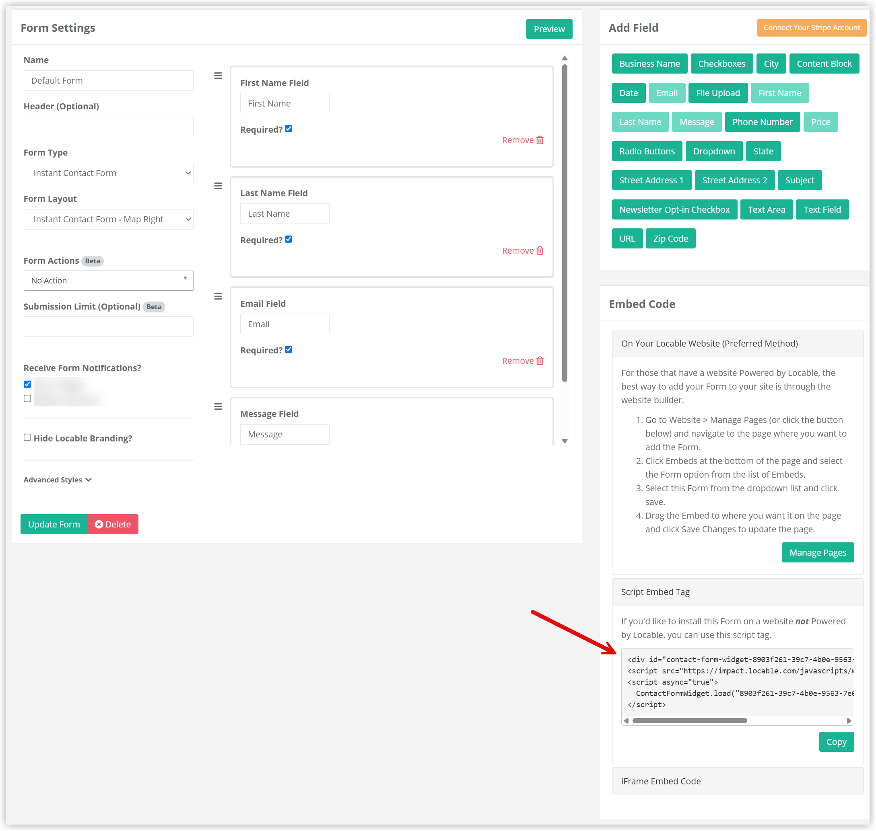
Task: Add Newsletter Opt-in Checkbox field
Action: pyautogui.click(x=675, y=209)
